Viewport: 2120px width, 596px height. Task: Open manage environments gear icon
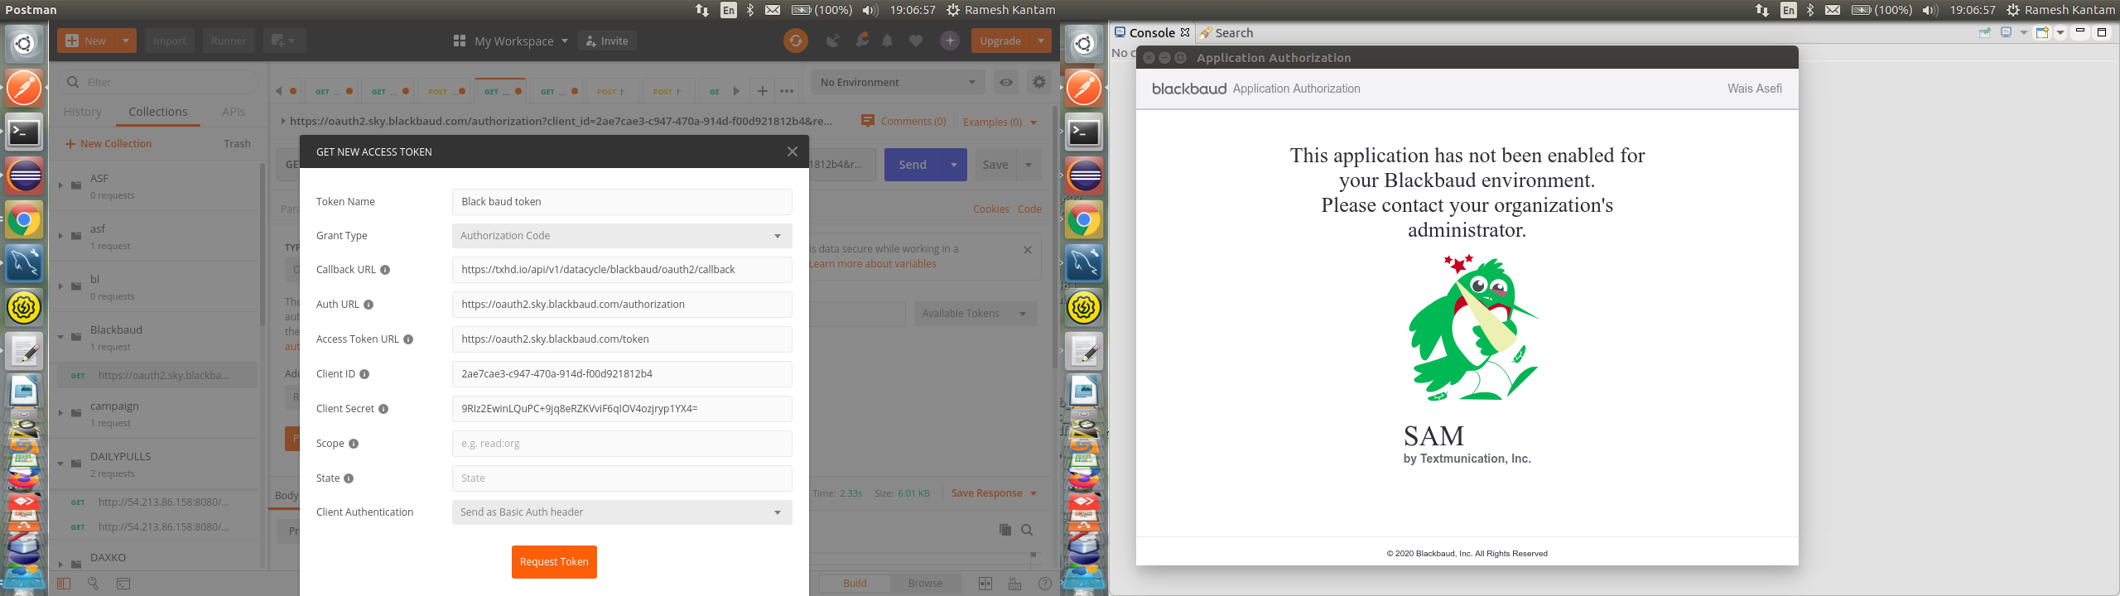pos(1038,82)
